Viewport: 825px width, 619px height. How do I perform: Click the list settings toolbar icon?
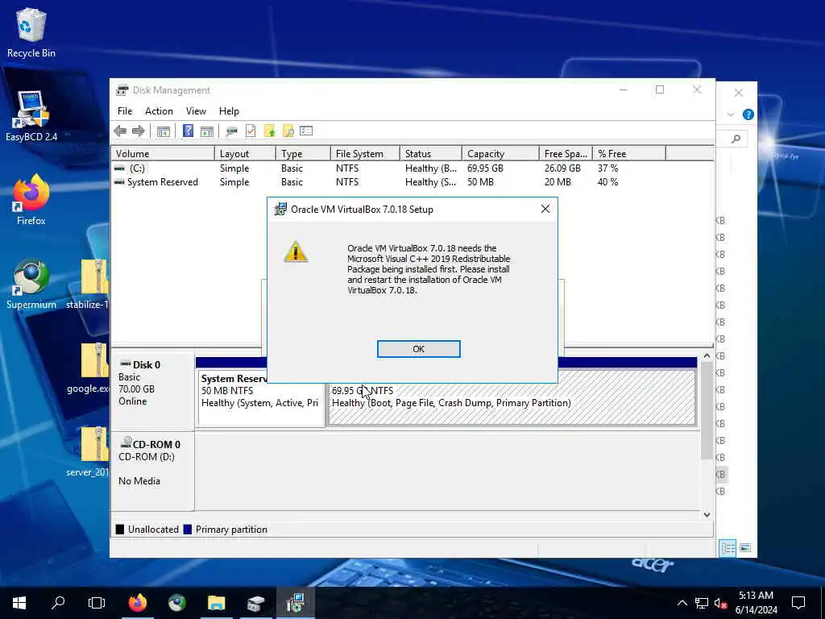coord(306,131)
